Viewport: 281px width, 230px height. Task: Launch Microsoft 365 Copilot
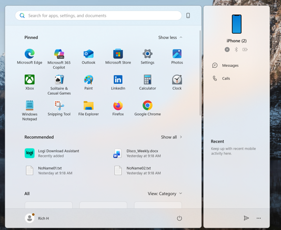click(x=59, y=59)
